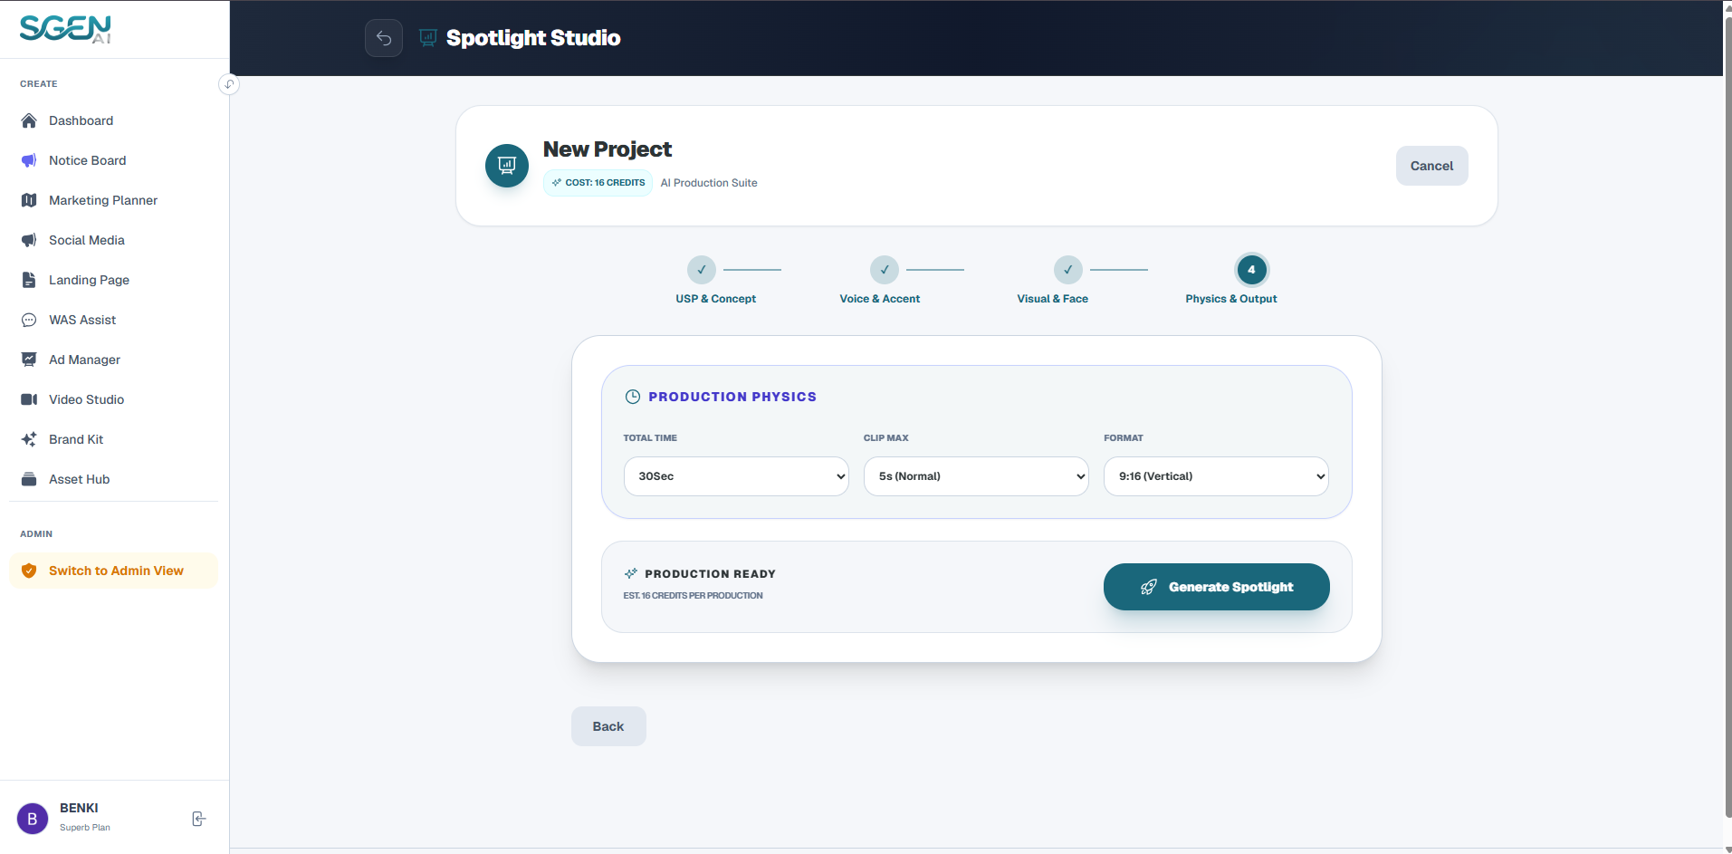Click the Social Media bullhorn icon
The height and width of the screenshot is (854, 1732).
click(29, 240)
